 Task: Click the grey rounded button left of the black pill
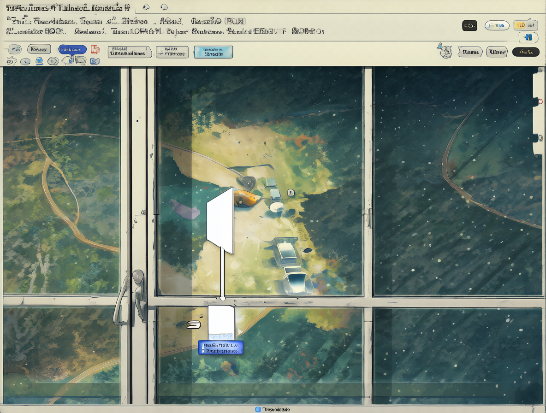tap(497, 52)
